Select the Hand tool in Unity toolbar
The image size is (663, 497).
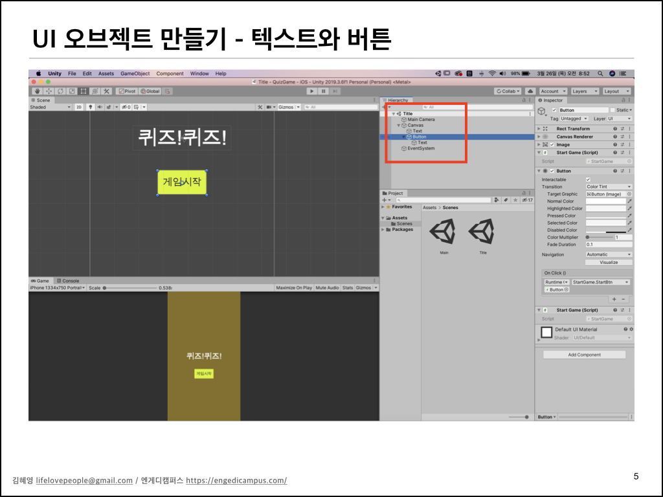pos(37,91)
